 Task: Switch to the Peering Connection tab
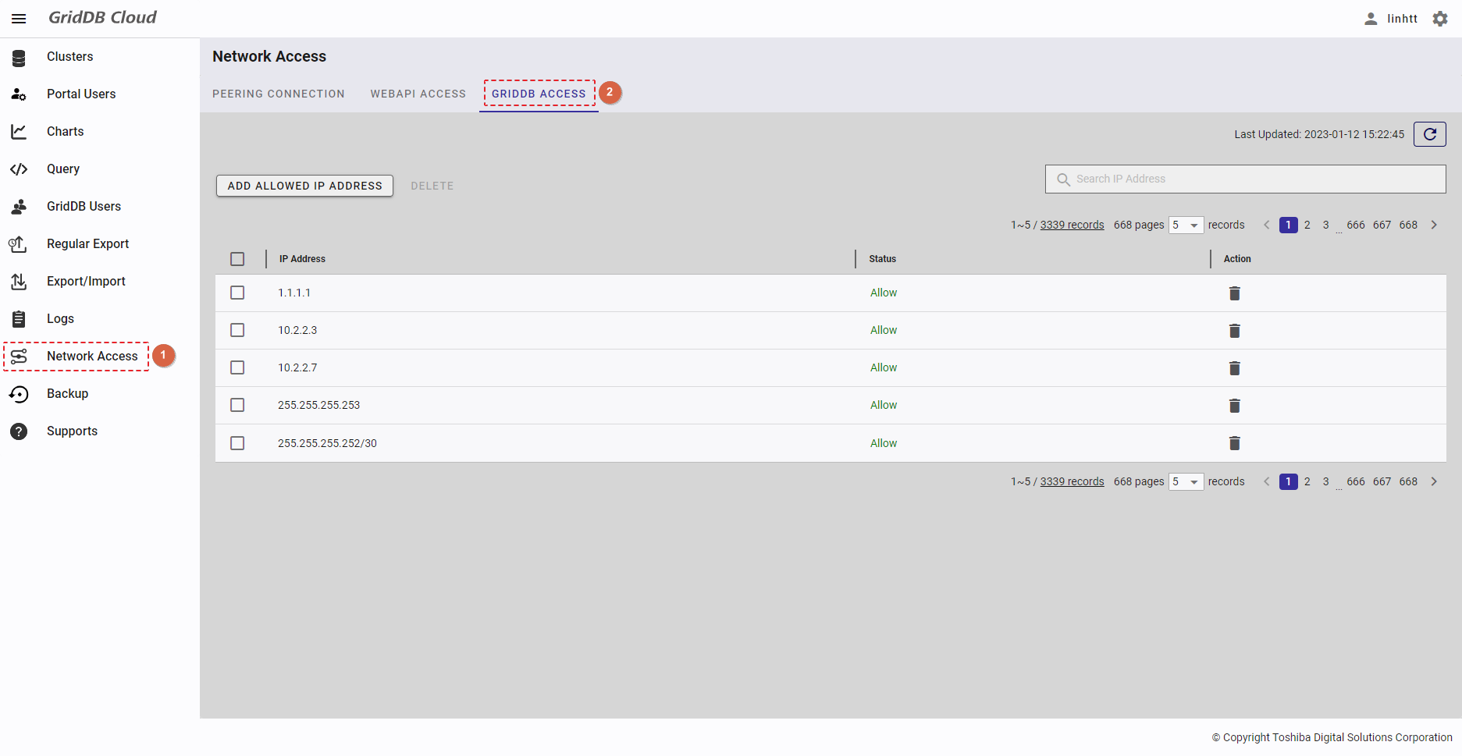279,94
